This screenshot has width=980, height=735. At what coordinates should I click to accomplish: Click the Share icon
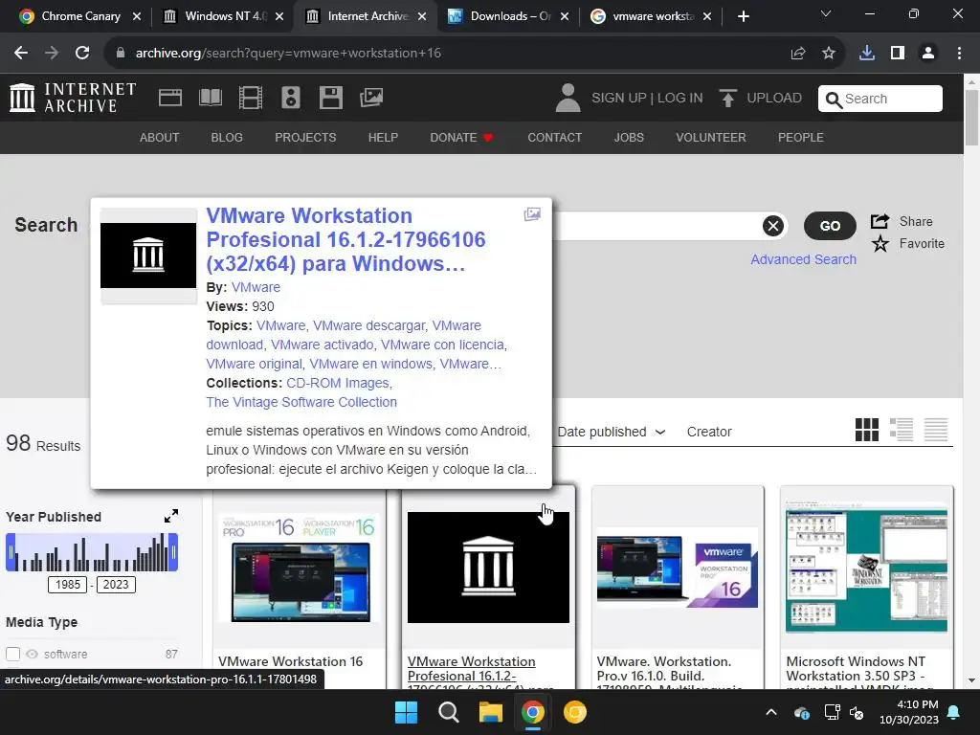point(880,221)
